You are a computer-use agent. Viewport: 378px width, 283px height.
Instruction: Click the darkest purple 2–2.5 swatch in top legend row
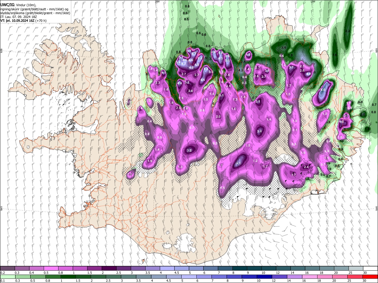point(109,269)
